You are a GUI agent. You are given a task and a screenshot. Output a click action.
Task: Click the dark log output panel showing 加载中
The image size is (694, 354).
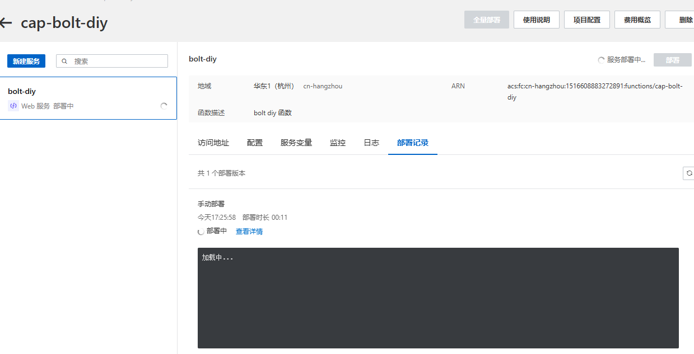pos(438,298)
